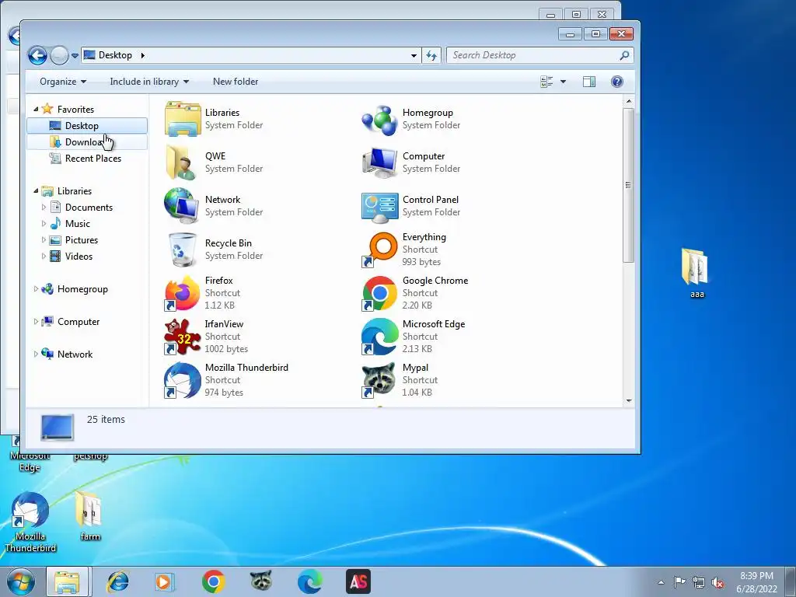This screenshot has width=796, height=597.
Task: Expand the Homegroup tree node
Action: (x=36, y=289)
